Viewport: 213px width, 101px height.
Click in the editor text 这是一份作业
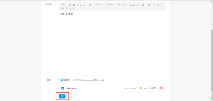pos(66,14)
